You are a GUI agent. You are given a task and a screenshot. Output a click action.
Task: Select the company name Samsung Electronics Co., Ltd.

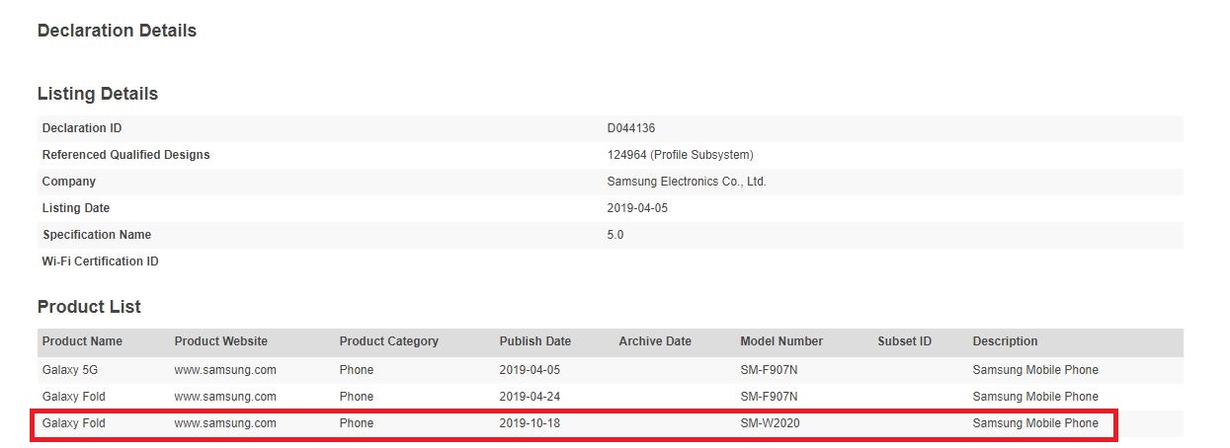coord(686,182)
